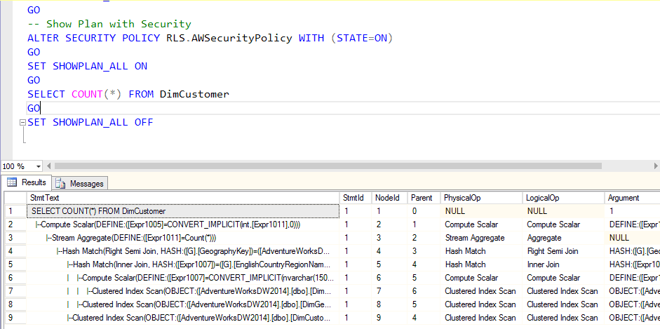Click the Hash Match Right Semi Join StmtText cell
The image size is (660, 329).
[182, 251]
